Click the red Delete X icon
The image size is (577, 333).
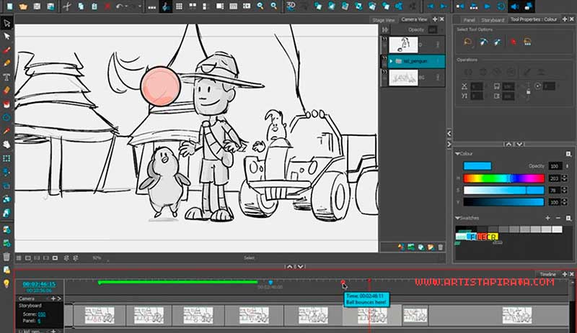(107, 6)
